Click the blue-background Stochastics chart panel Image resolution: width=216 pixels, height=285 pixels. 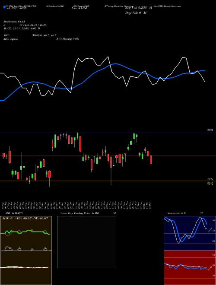tap(190, 233)
